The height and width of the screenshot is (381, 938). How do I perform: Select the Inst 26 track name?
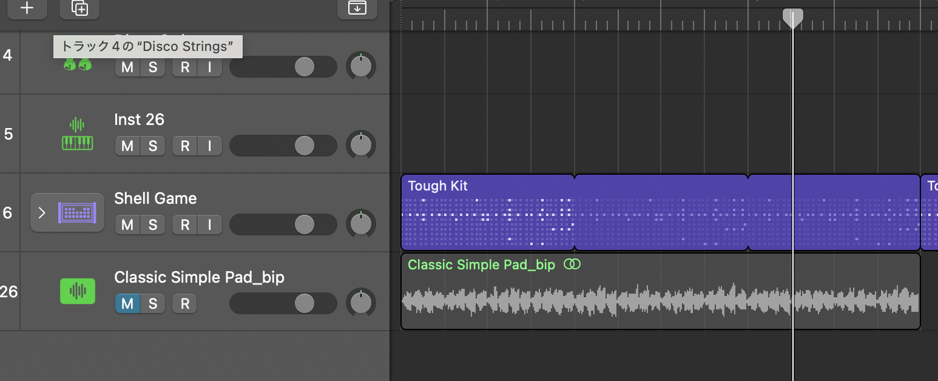[x=139, y=120]
